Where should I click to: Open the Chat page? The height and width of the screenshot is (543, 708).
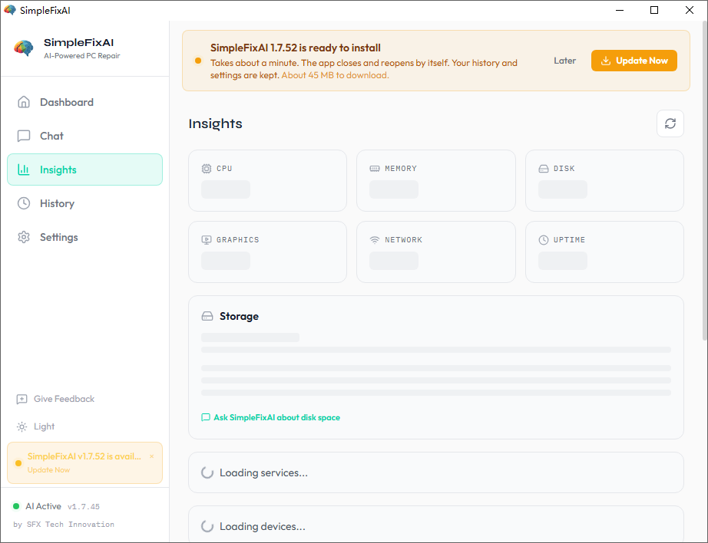[85, 137]
